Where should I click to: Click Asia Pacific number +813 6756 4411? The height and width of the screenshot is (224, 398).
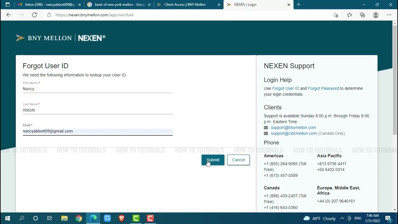[x=331, y=164]
